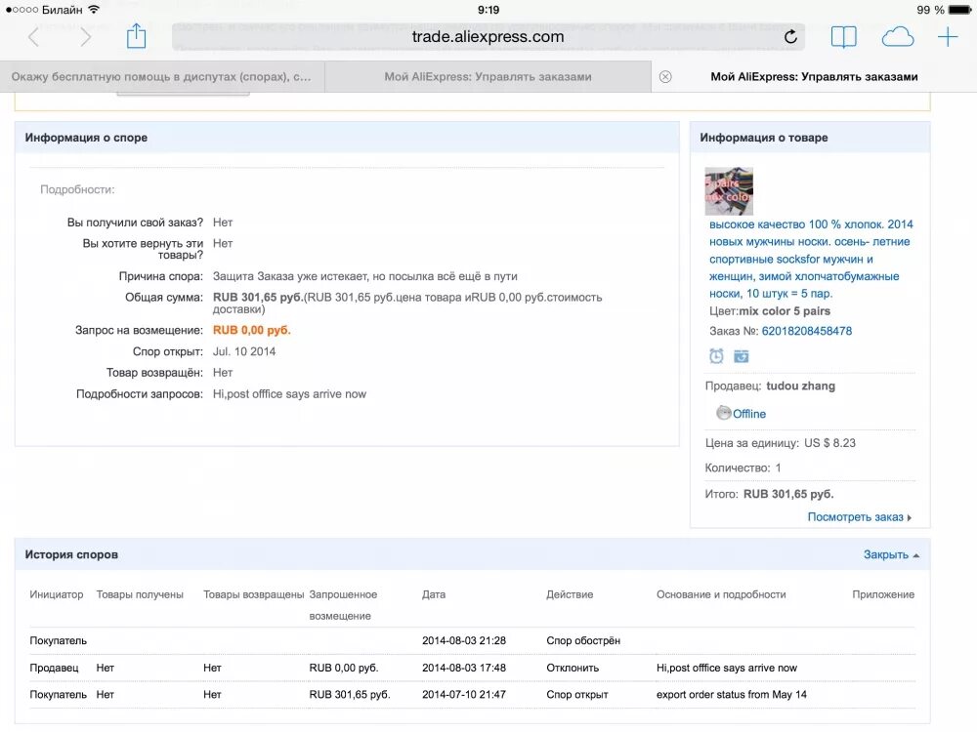The image size is (977, 732).
Task: Select the active 'Мой AliExpress: Управлять заказами' tab
Action: pos(814,76)
